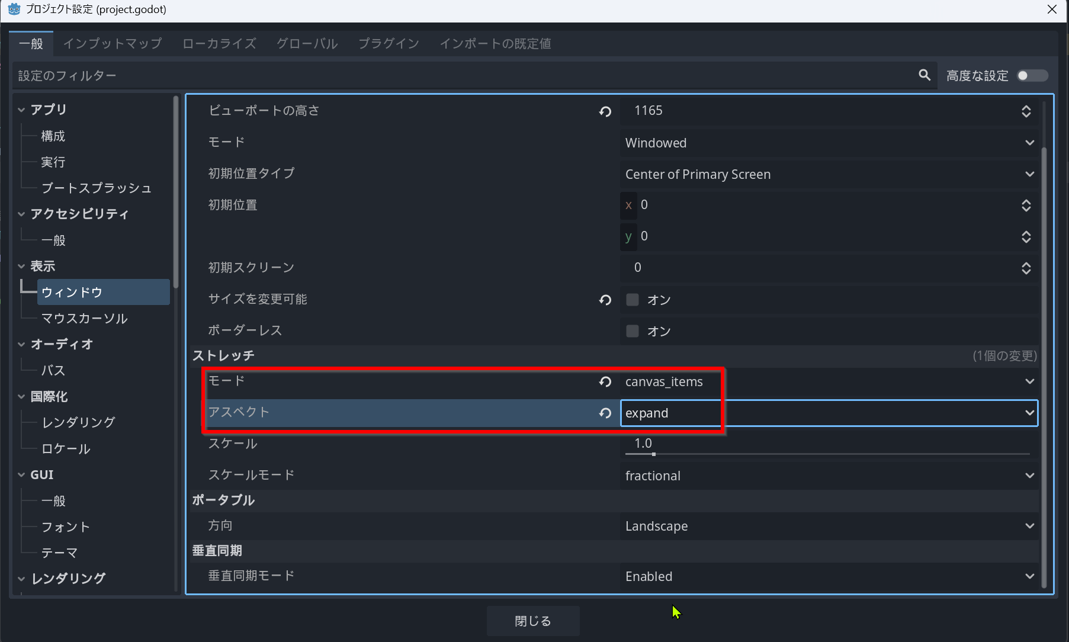Click stepper for 初期位置 x value
The height and width of the screenshot is (642, 1069).
pyautogui.click(x=1026, y=206)
